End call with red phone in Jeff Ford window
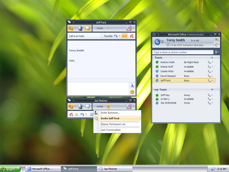The height and width of the screenshot is (172, 229). 132,36
